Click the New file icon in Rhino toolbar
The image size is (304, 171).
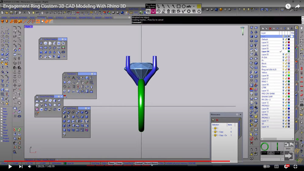pos(2,12)
